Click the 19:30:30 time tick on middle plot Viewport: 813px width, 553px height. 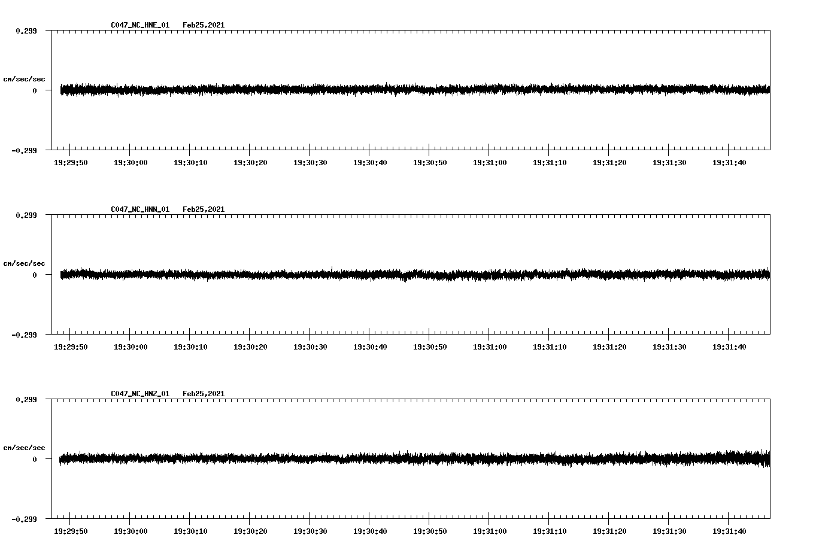pyautogui.click(x=311, y=345)
